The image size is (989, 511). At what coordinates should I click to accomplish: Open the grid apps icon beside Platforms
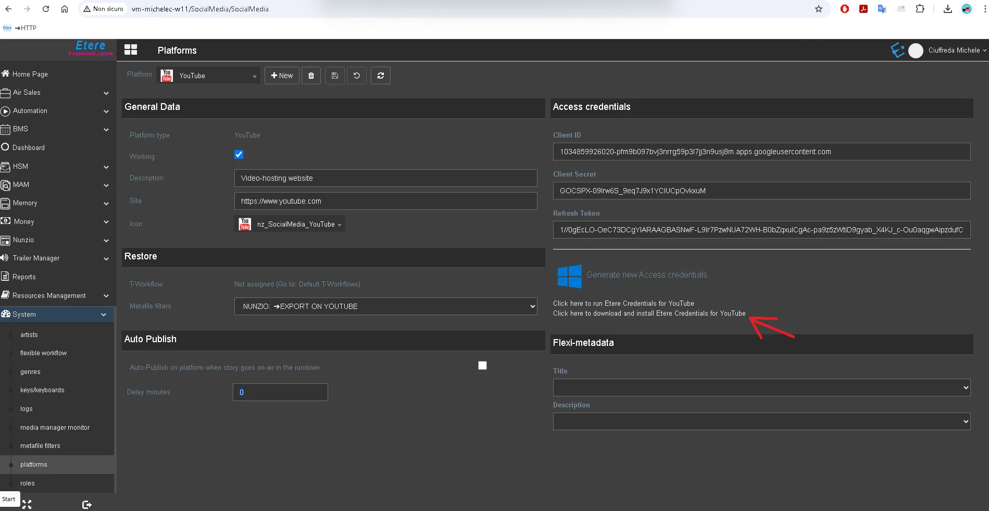coord(131,50)
